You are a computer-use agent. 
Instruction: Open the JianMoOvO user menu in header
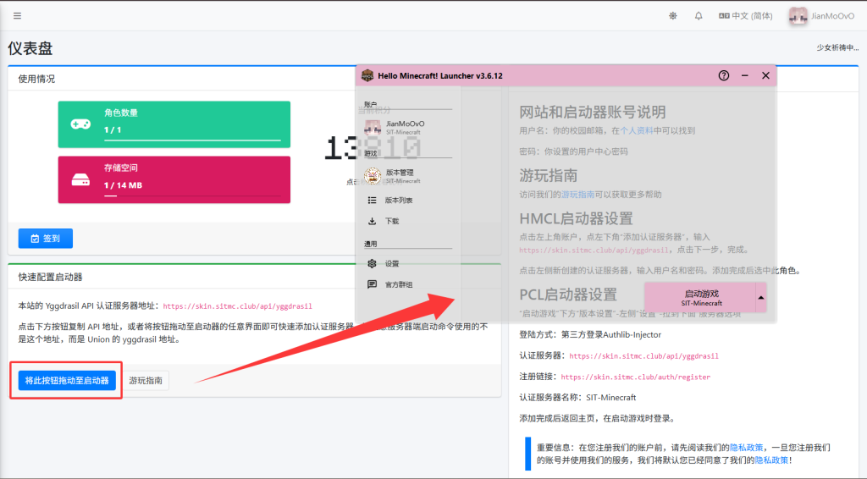821,16
